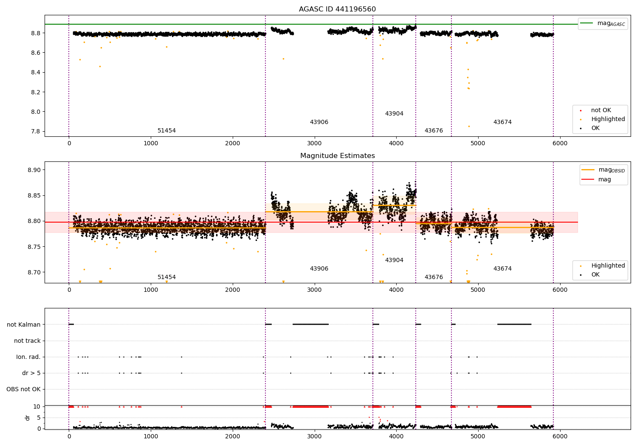Screen dimensions: 637x446
Task: Click '51454' label in Magnitude Estimates plot
Action: tap(166, 277)
